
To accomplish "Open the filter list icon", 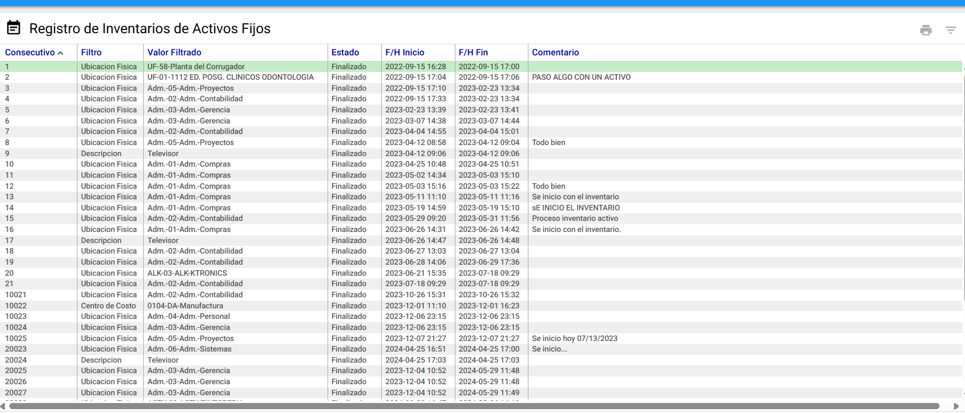I will click(x=951, y=30).
